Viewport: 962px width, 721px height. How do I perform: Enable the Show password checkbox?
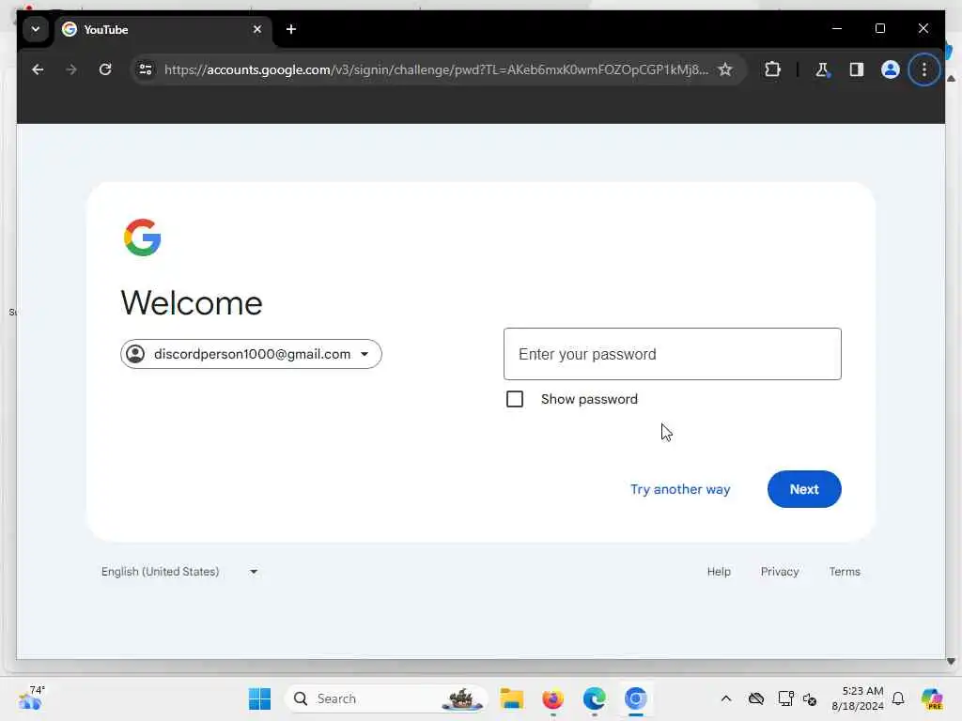515,399
